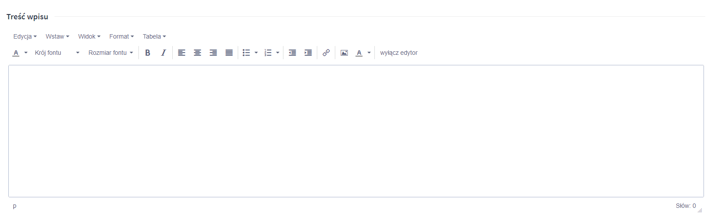The height and width of the screenshot is (221, 711).
Task: Click the Słów: 0 word count
Action: tap(686, 206)
